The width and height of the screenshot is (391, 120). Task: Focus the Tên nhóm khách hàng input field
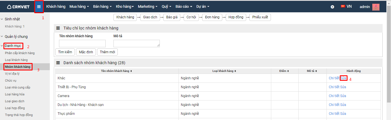tap(82, 44)
